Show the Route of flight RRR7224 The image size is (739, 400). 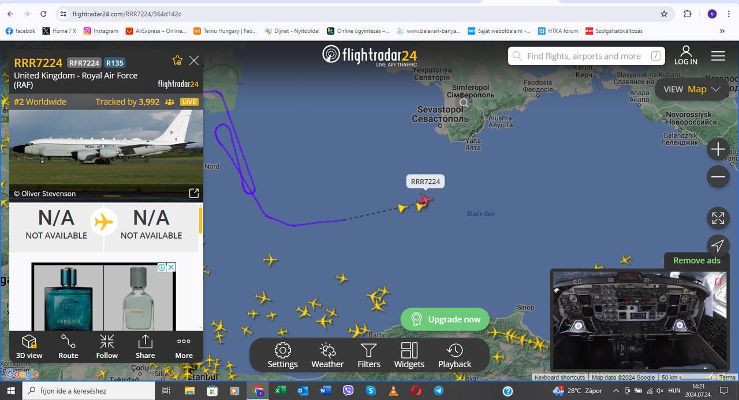(x=68, y=346)
